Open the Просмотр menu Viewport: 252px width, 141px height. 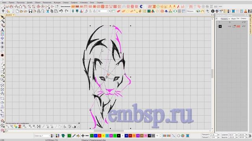coord(20,3)
